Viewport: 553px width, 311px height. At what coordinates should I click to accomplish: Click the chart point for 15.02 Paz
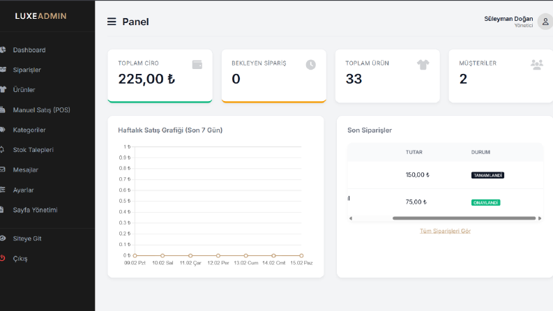point(301,256)
